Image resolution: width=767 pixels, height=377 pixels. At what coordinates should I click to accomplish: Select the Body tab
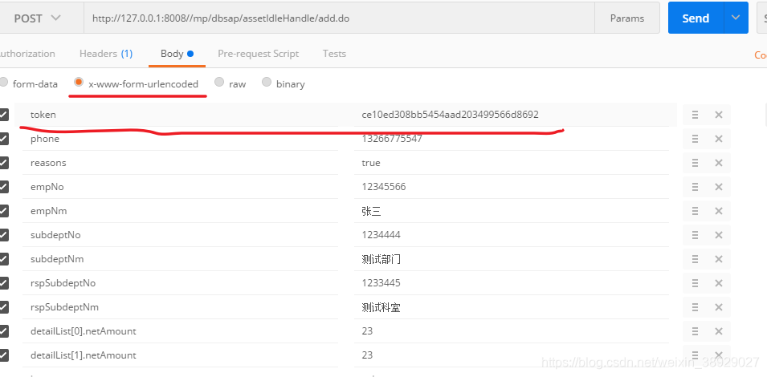pos(177,54)
